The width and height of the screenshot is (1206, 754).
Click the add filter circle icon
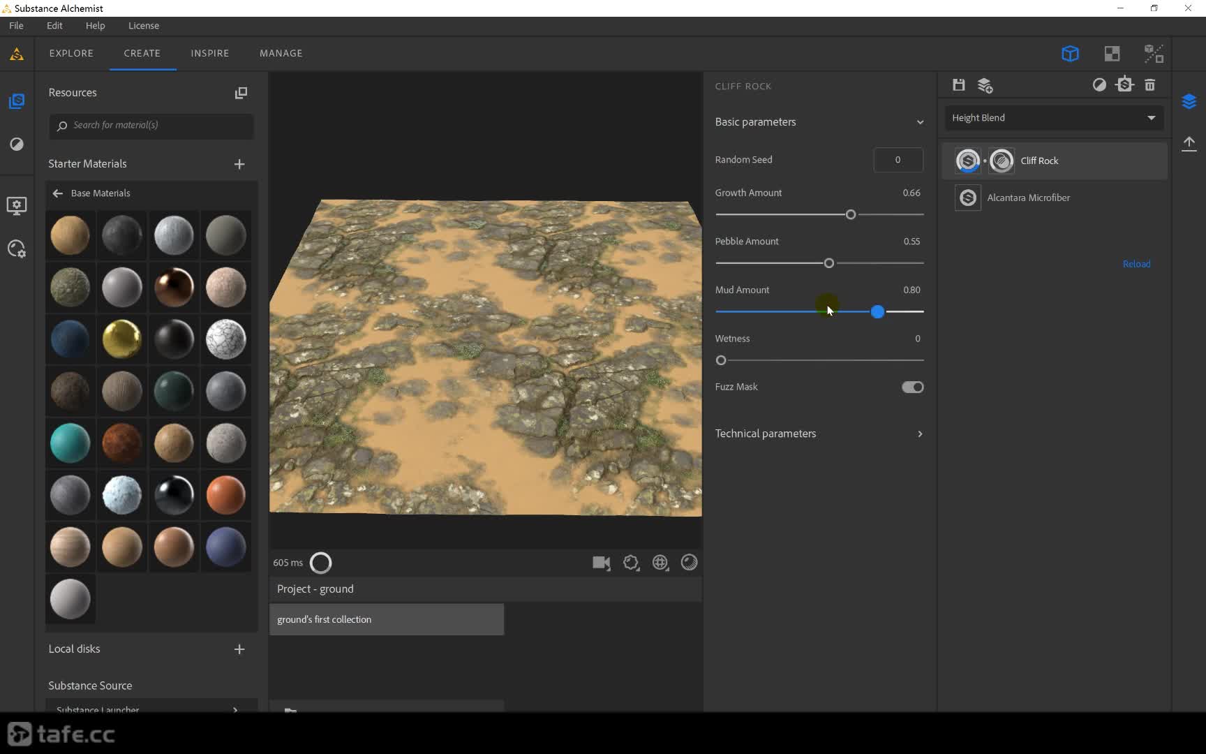(1099, 85)
